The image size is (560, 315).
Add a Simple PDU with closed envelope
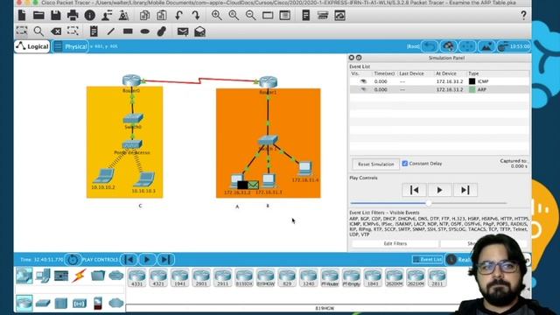pyautogui.click(x=183, y=31)
